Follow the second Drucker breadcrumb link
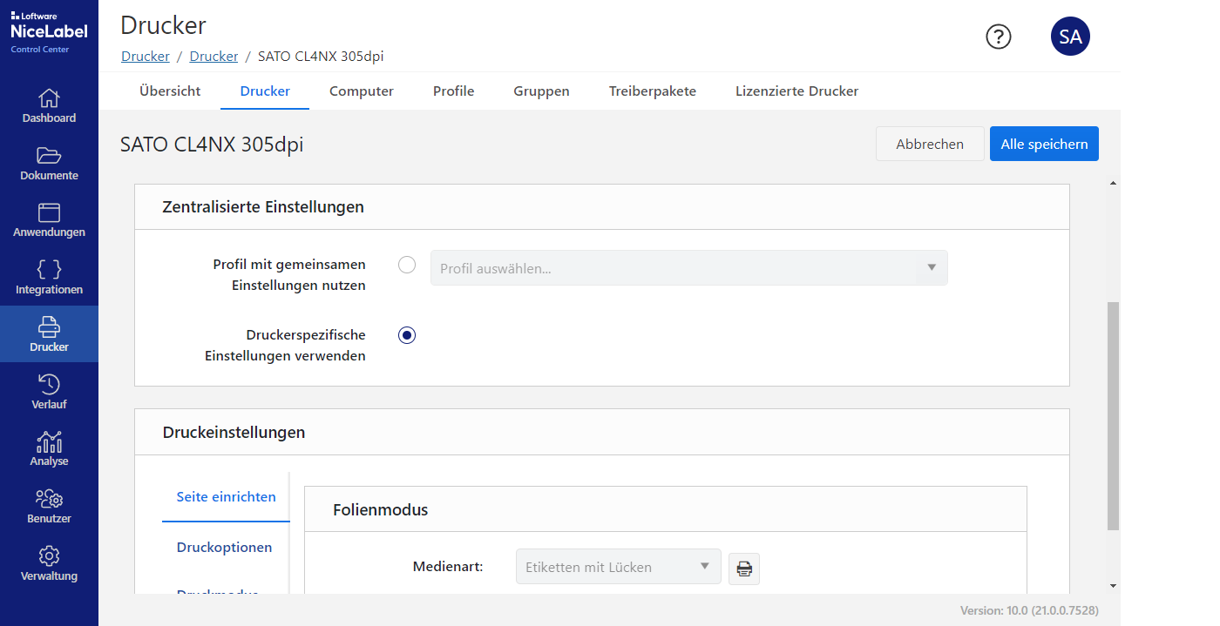This screenshot has width=1220, height=626. 213,57
